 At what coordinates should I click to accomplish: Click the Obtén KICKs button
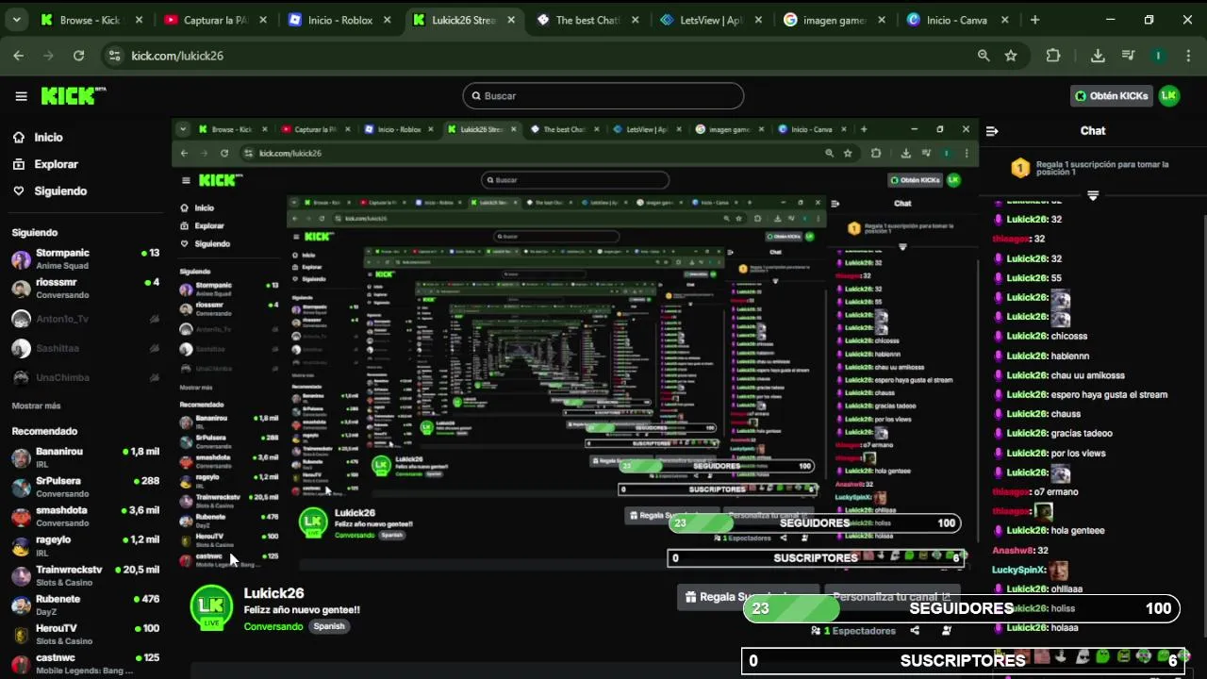pyautogui.click(x=1113, y=95)
